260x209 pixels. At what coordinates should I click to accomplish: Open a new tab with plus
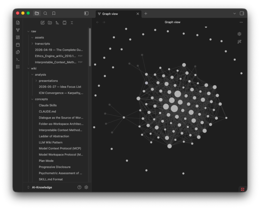tap(146, 14)
